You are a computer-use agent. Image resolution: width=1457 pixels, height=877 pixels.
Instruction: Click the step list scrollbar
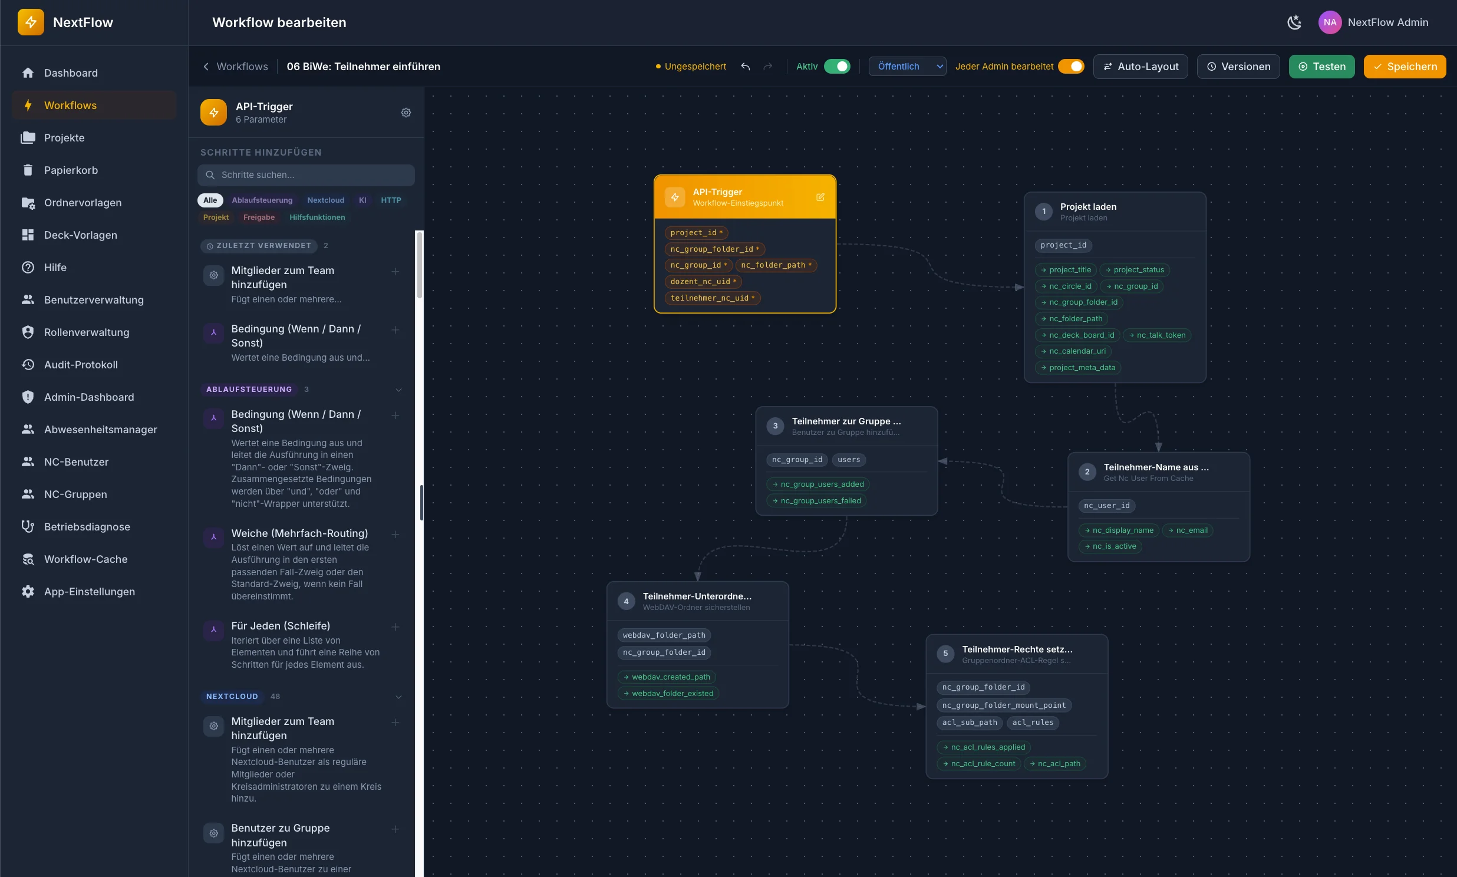(x=420, y=265)
